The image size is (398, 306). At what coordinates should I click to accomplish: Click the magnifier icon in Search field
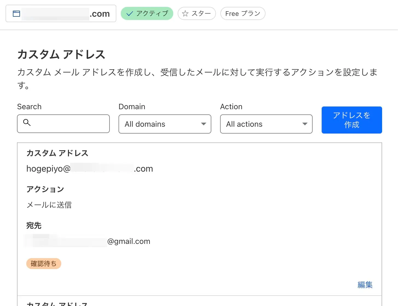[x=27, y=122]
